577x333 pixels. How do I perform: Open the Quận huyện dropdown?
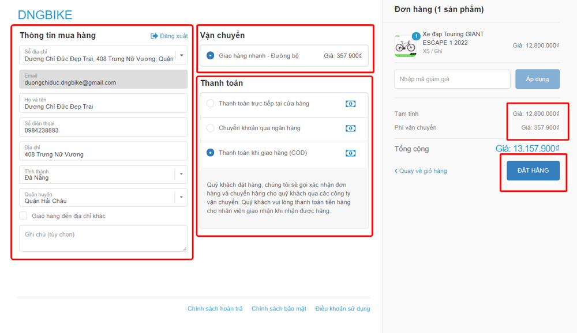point(181,197)
